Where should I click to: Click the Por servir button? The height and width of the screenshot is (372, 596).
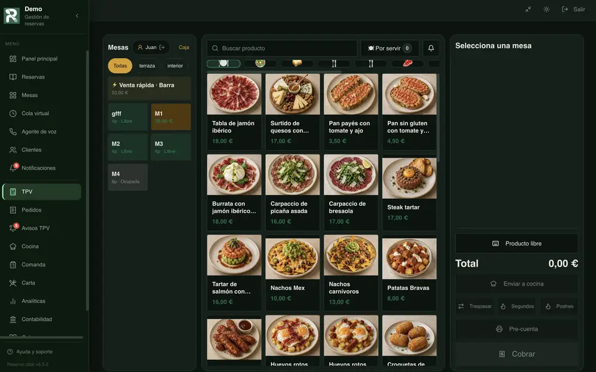pyautogui.click(x=390, y=48)
